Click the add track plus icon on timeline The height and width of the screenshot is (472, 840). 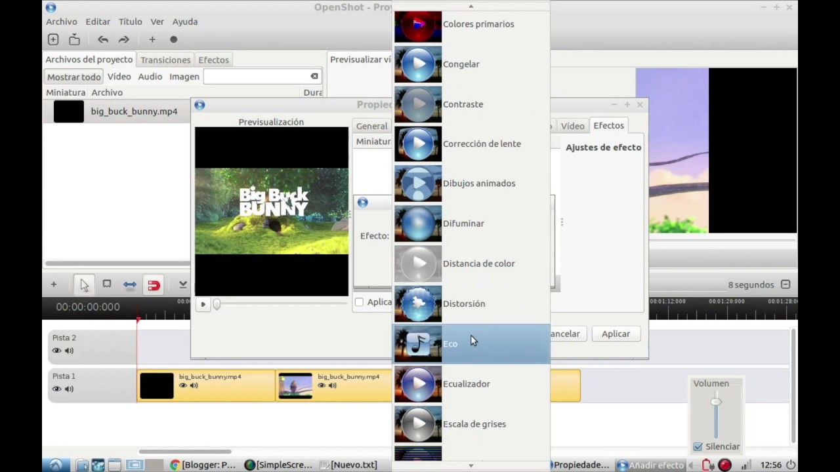click(54, 285)
